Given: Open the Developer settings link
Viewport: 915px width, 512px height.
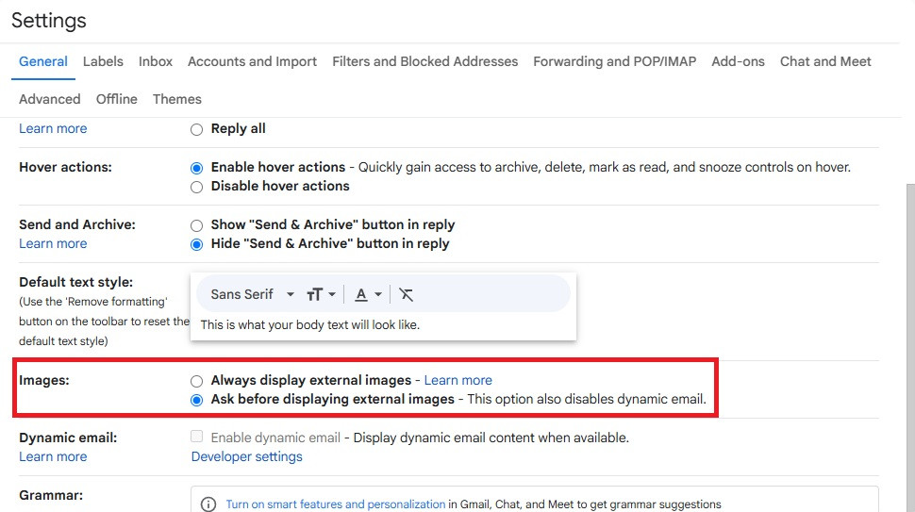Looking at the screenshot, I should pyautogui.click(x=247, y=456).
